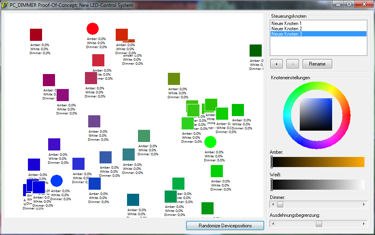Click the bright green circle device
This screenshot has width=375, height=235.
coord(210,142)
